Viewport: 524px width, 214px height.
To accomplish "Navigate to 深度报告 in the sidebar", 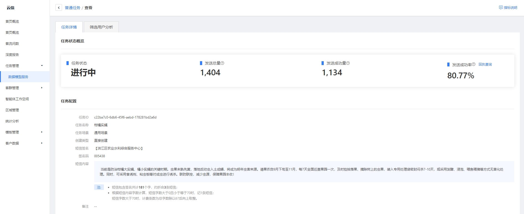I will [x=12, y=55].
